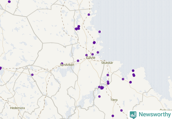The height and width of the screenshot is (119, 172).
Task: Select the marker in the map's top-left corner
Action: (9, 2)
